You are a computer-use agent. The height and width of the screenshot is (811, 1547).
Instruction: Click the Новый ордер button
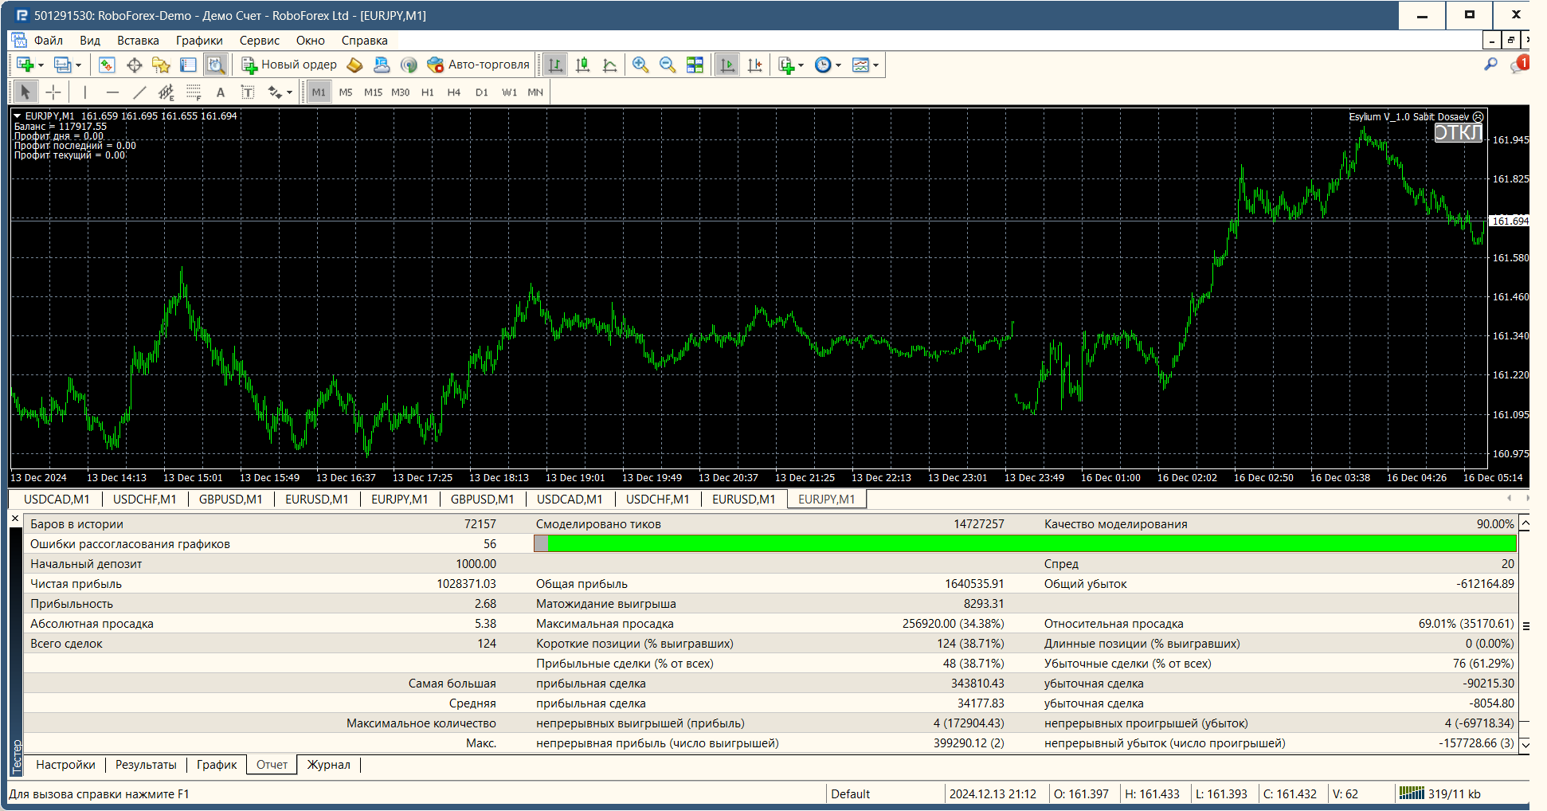[290, 65]
